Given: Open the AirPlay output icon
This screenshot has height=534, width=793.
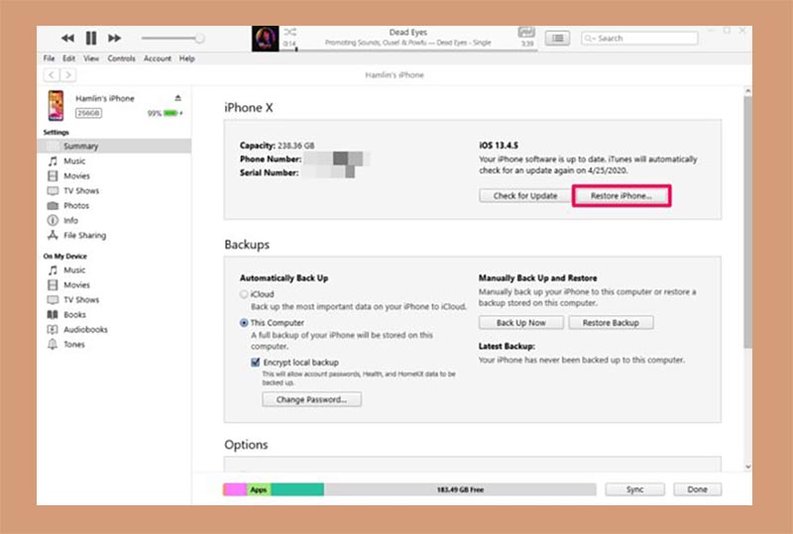Looking at the screenshot, I should pos(526,33).
